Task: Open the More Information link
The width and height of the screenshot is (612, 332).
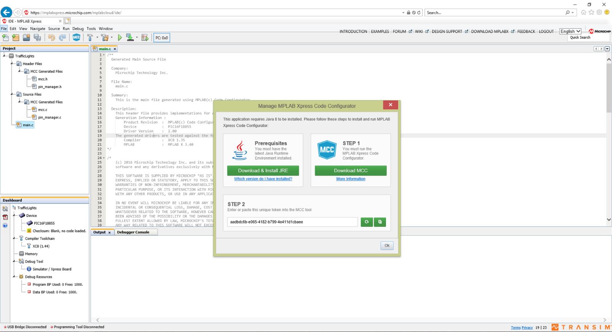Action: (351, 179)
